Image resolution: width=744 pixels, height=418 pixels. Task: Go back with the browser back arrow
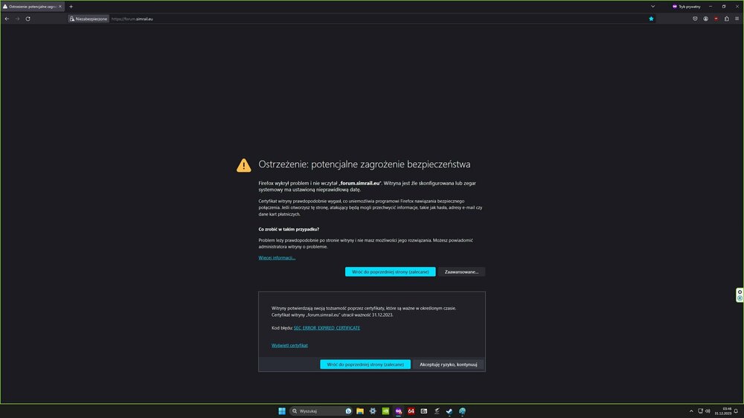click(x=7, y=19)
